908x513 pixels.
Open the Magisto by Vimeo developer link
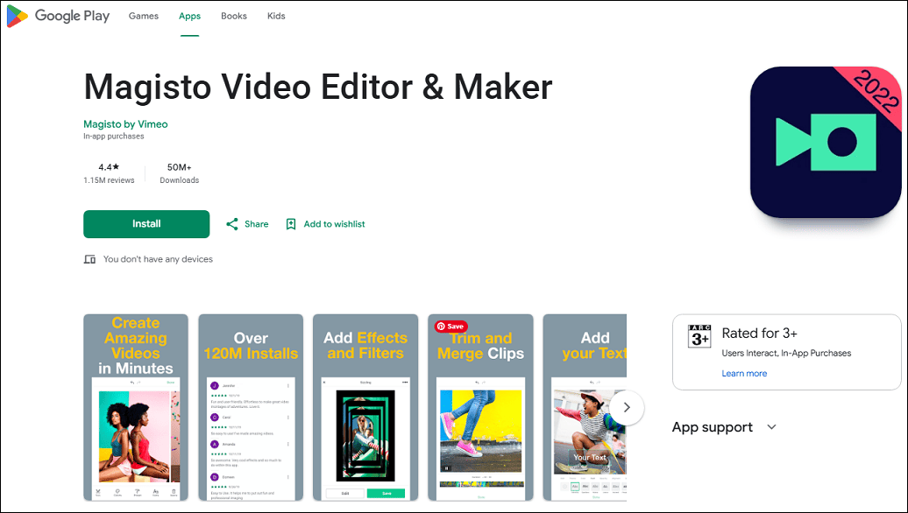click(125, 124)
